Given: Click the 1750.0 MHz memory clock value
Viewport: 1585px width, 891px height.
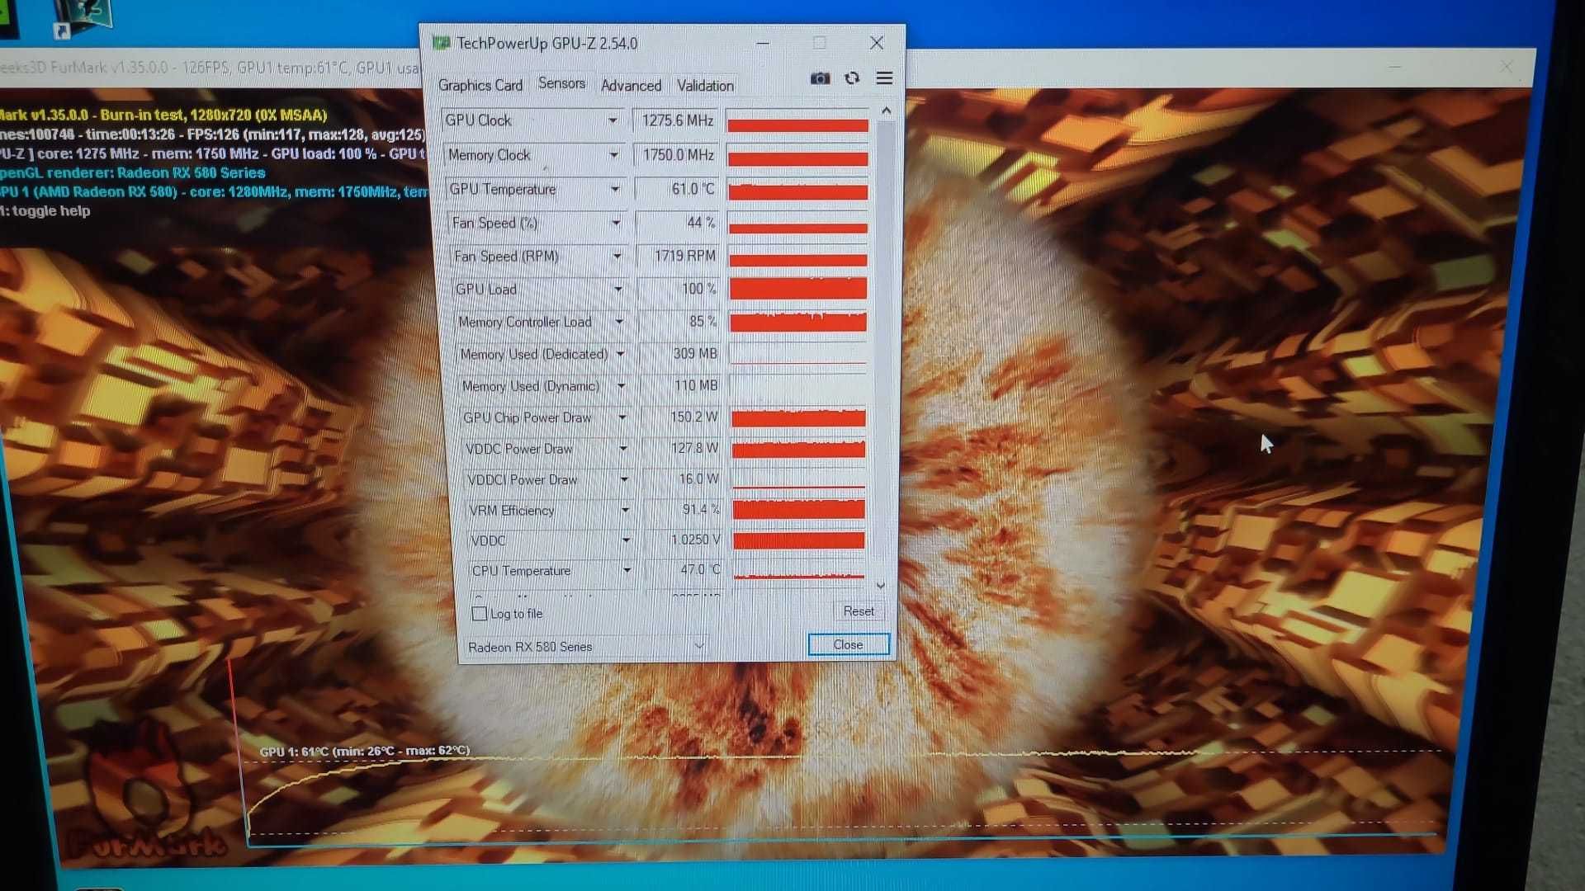Looking at the screenshot, I should 678,155.
